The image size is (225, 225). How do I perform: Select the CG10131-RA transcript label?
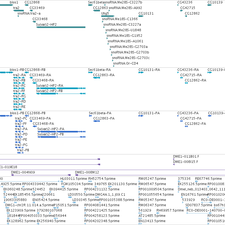click(149, 70)
